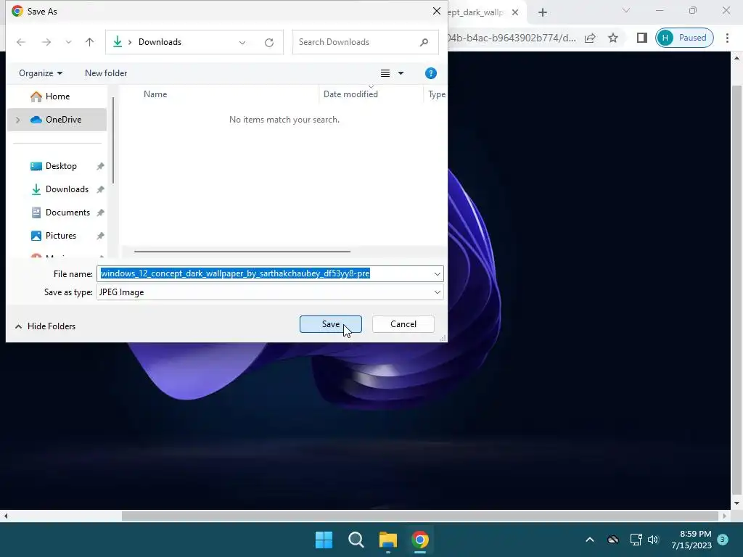
Task: Click the Chrome URL address text
Action: pos(512,38)
